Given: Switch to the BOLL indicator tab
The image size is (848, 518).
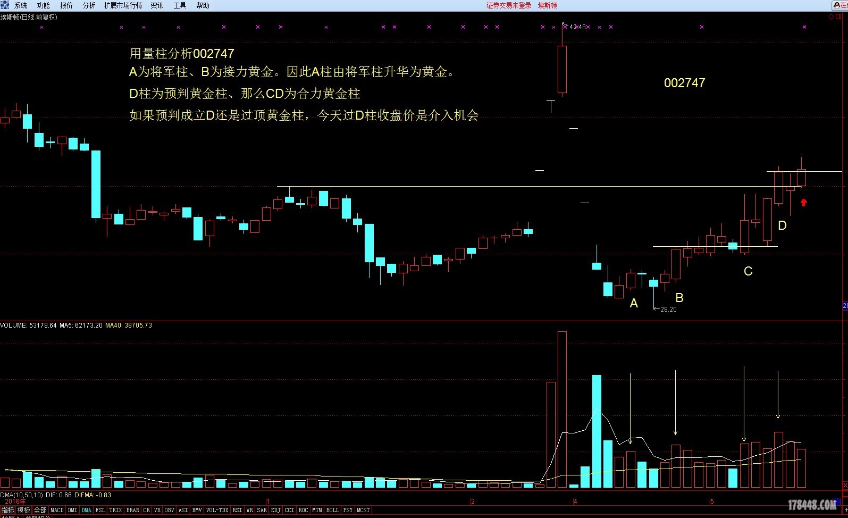Looking at the screenshot, I should click(333, 510).
